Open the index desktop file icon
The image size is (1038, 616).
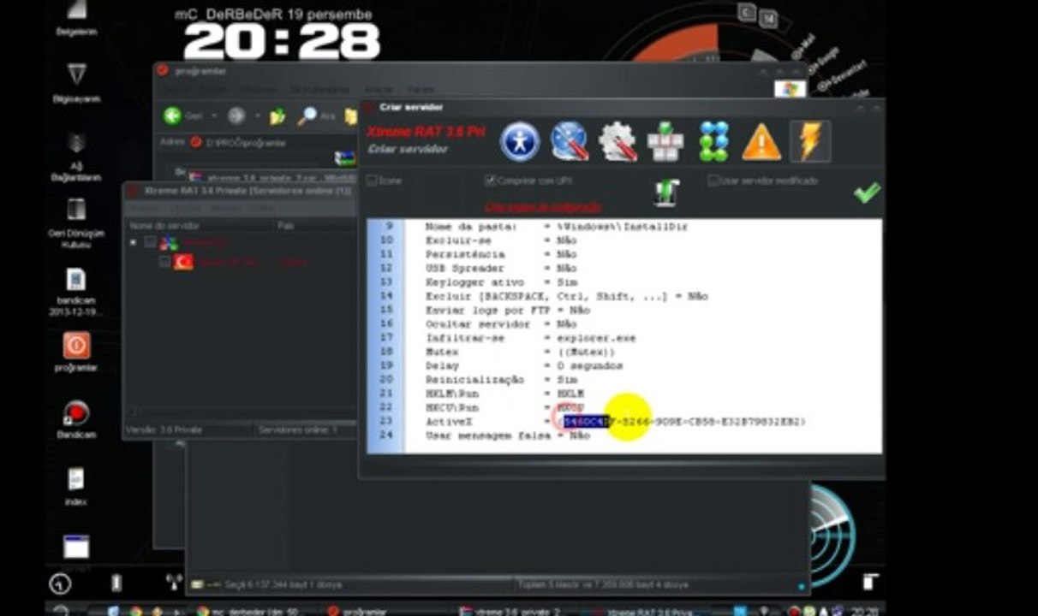(x=76, y=486)
